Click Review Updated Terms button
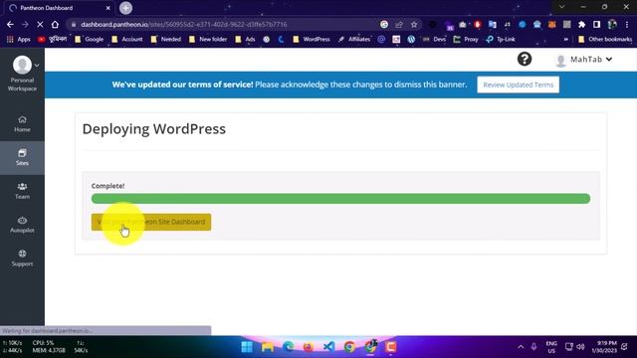The image size is (637, 358). [x=518, y=85]
